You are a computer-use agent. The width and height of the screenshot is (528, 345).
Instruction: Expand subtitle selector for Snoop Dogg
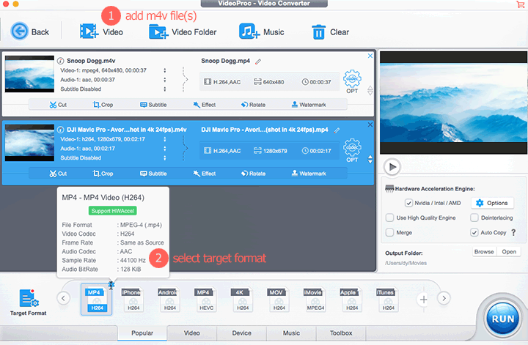tap(165, 89)
